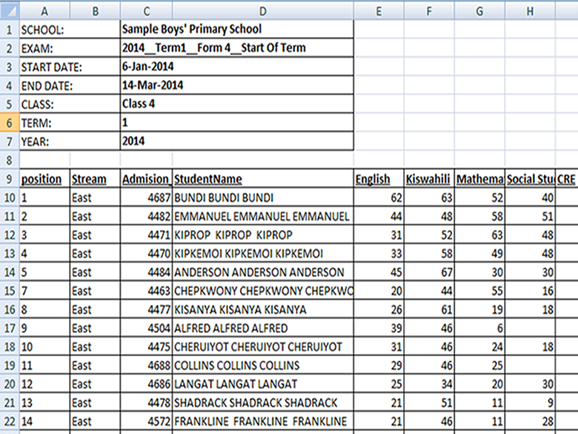Select column G header

tap(479, 10)
